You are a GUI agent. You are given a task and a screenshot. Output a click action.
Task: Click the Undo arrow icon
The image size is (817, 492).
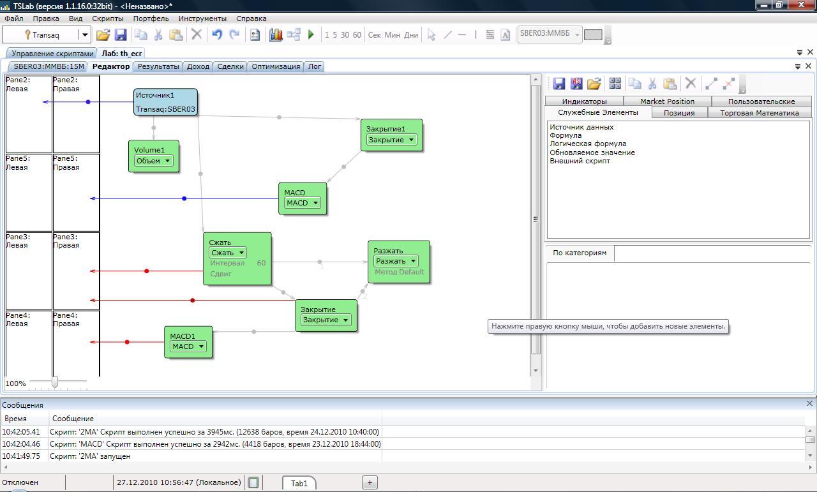click(x=217, y=35)
